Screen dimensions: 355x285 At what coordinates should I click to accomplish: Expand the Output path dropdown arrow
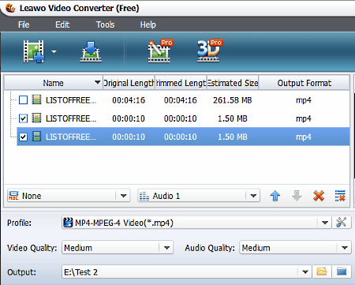click(x=305, y=272)
